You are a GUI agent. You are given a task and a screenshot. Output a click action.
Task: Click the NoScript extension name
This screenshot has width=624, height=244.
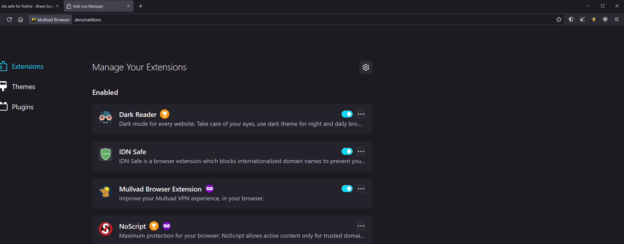133,226
